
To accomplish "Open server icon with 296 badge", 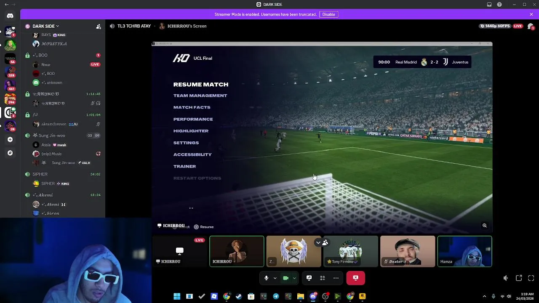I will 10,98.
